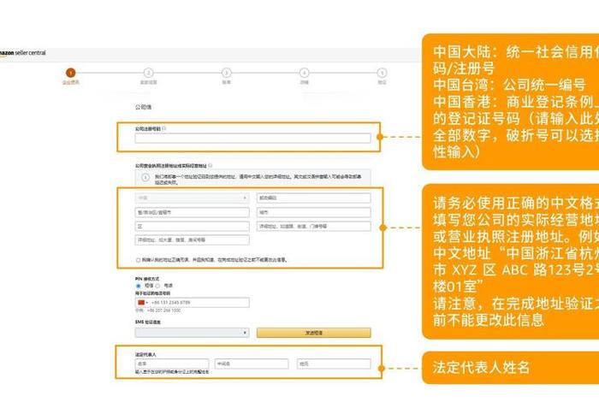Click the address field below the district field
This screenshot has width=599, height=402.
click(x=192, y=240)
